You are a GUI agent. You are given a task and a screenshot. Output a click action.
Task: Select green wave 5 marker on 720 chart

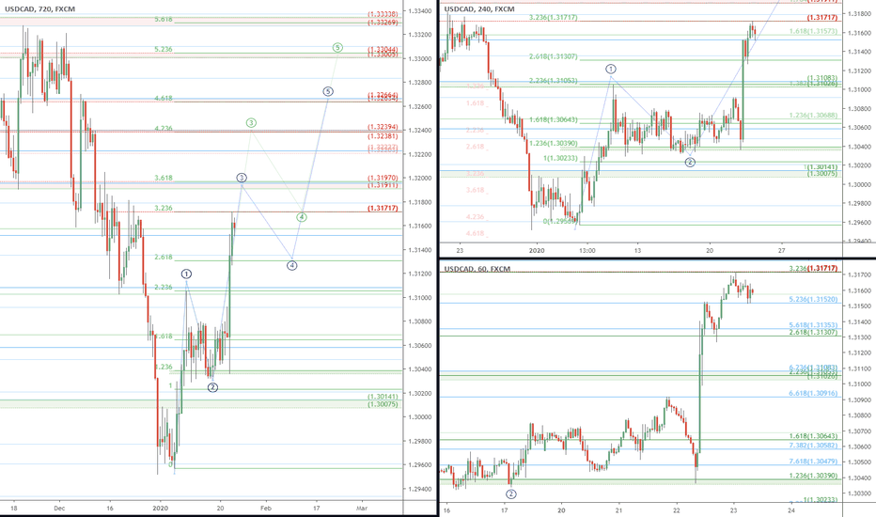(x=336, y=47)
